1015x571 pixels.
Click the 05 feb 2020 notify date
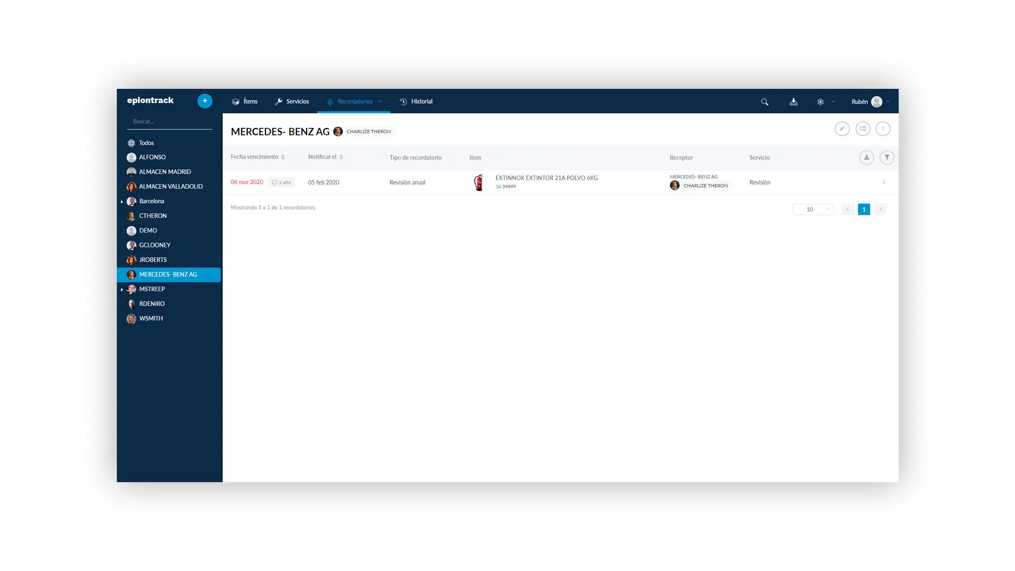tap(324, 182)
